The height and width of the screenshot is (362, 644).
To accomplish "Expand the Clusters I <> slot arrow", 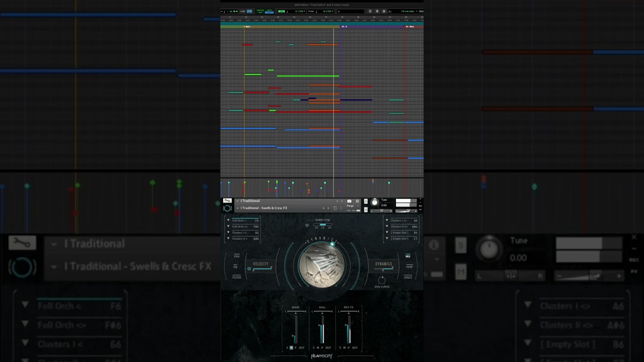I will (x=387, y=220).
